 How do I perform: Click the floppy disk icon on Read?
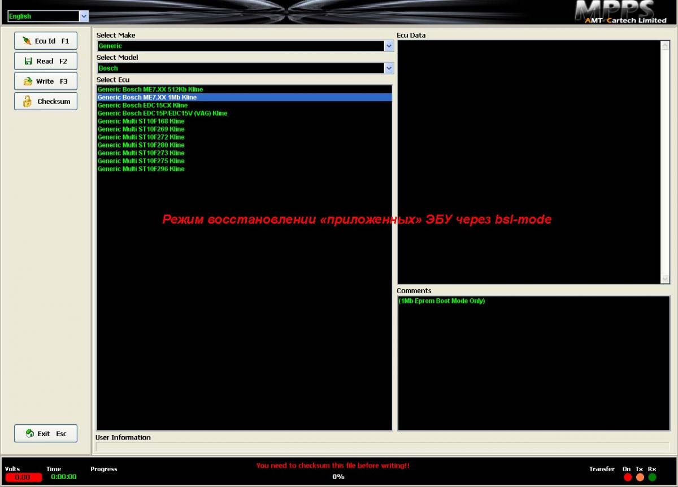28,61
